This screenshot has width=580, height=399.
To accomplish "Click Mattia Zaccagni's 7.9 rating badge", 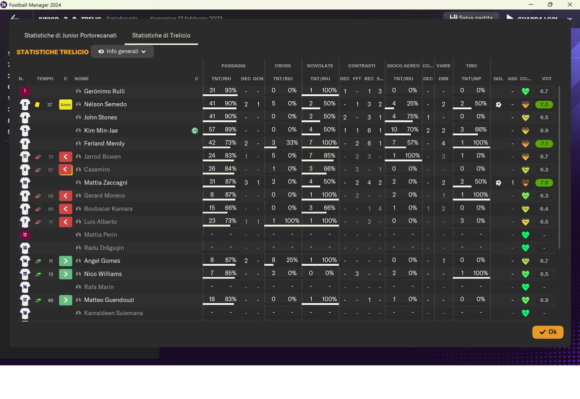I will pyautogui.click(x=544, y=183).
